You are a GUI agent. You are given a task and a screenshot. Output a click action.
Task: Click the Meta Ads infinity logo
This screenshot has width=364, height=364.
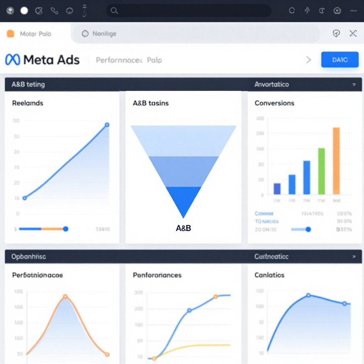click(x=13, y=60)
